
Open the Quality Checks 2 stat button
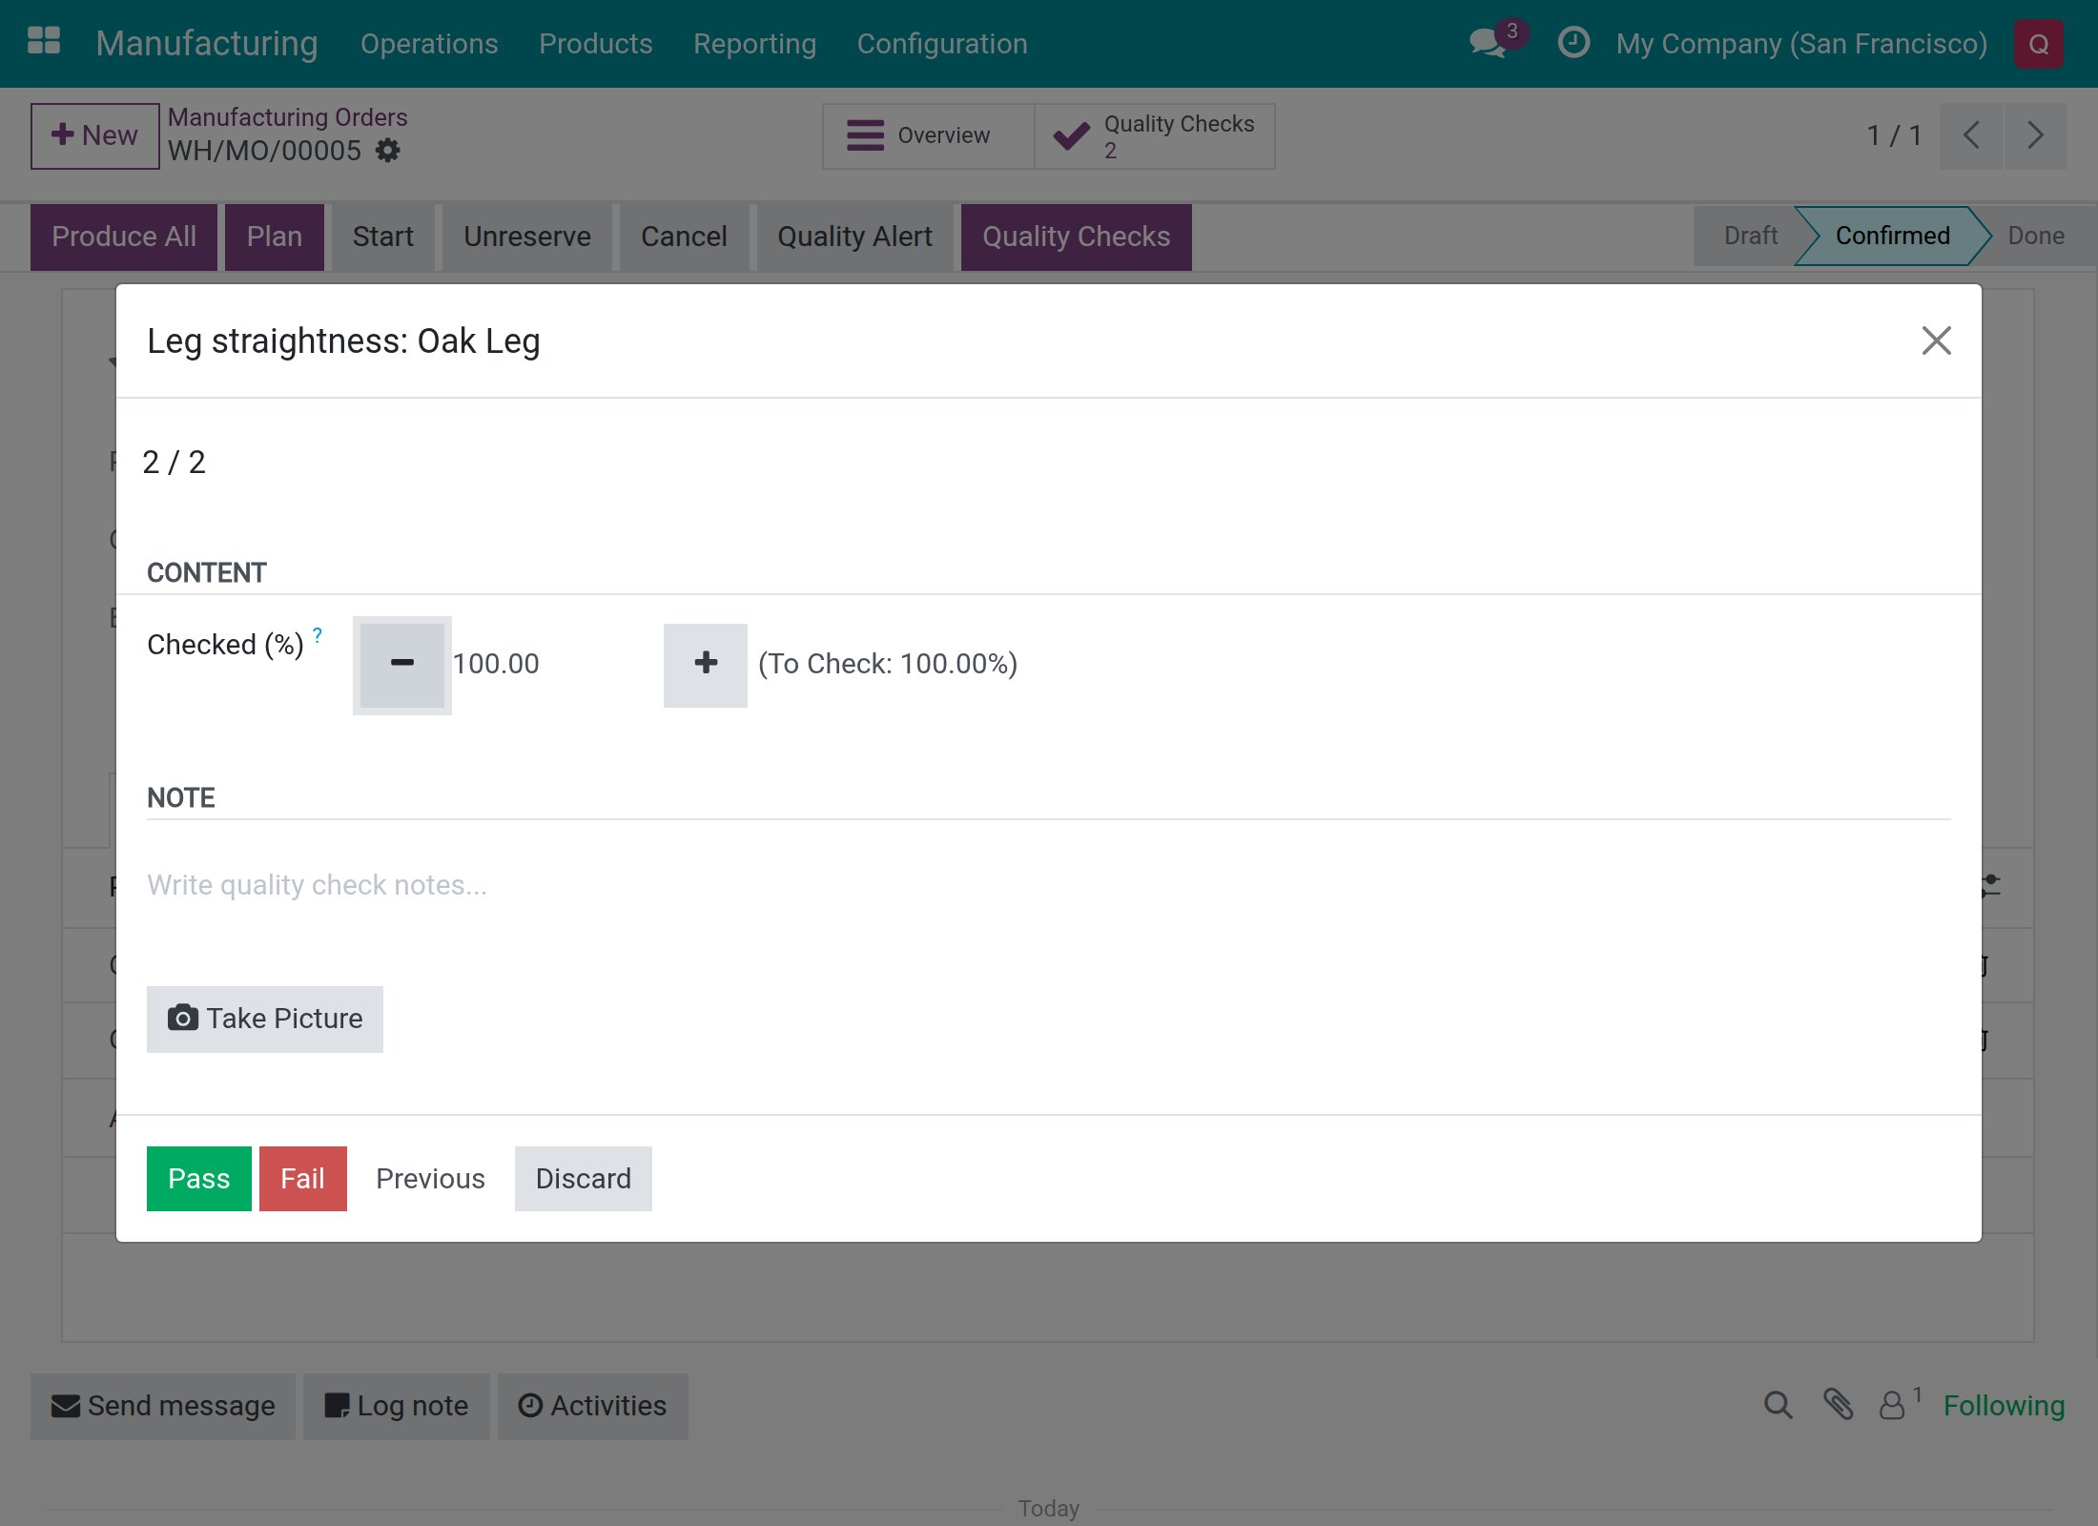(x=1155, y=135)
